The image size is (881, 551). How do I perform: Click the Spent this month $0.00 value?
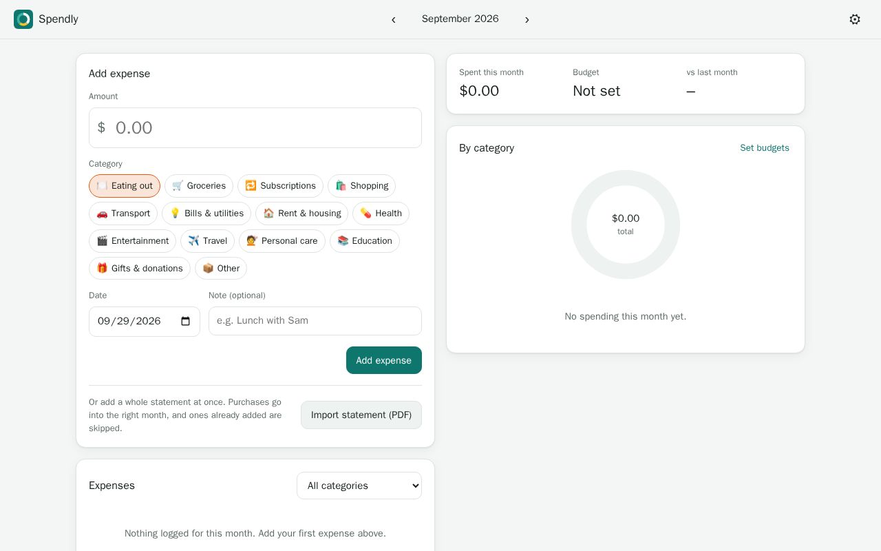coord(479,91)
